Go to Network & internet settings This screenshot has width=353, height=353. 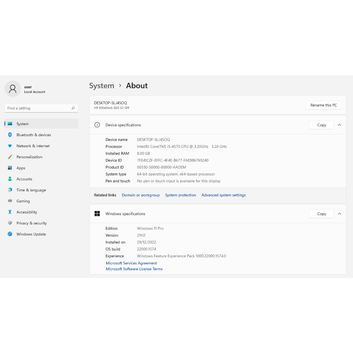point(41,146)
